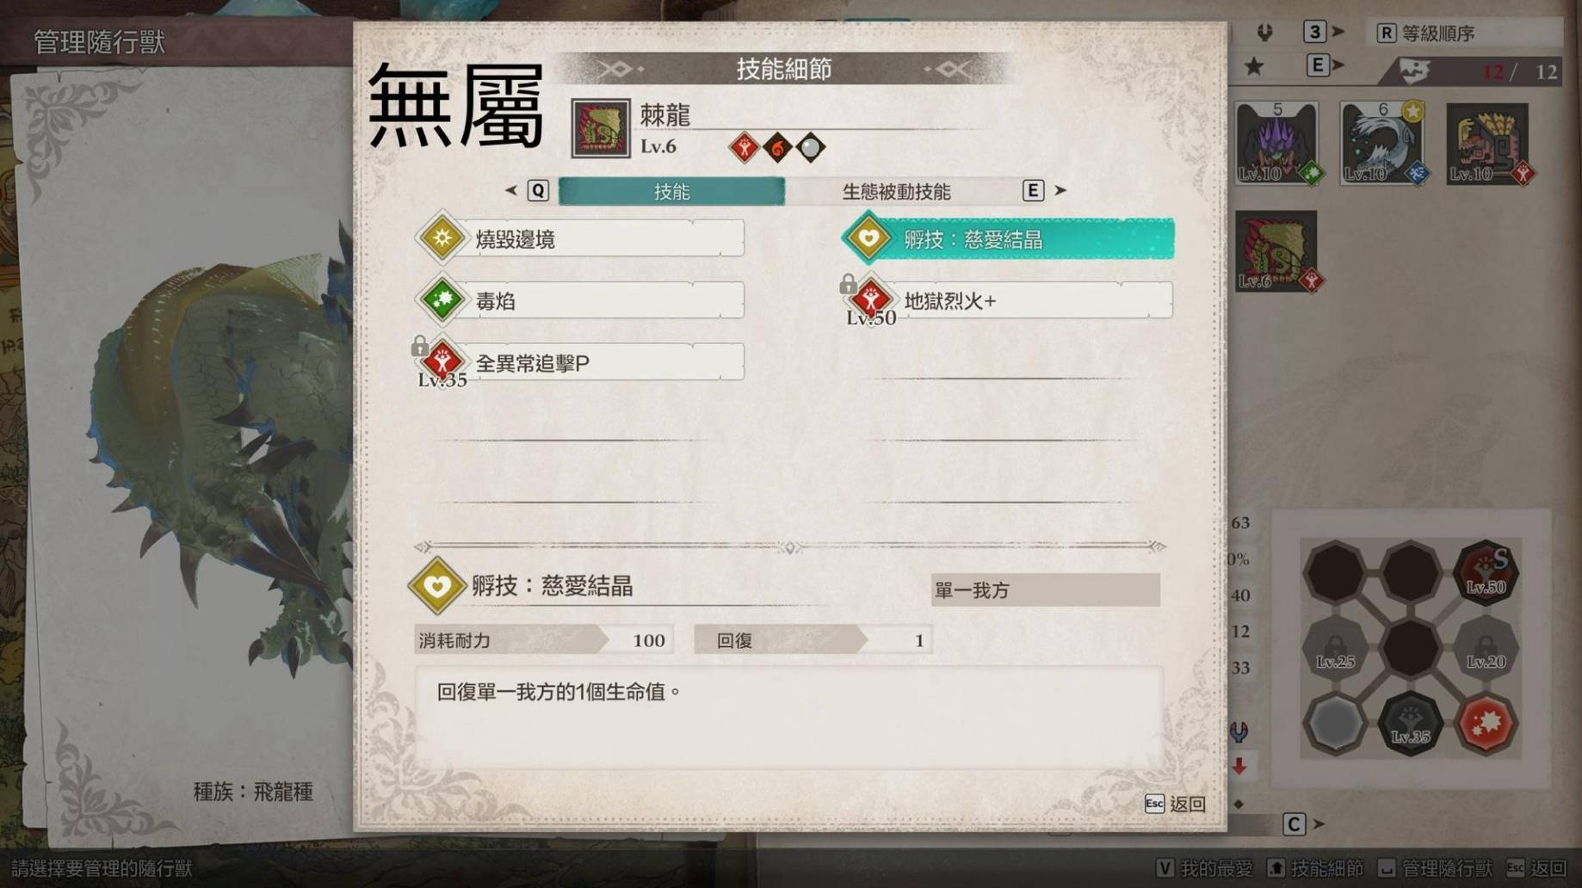This screenshot has width=1582, height=888.
Task: Click the Lv.50 S gene slot
Action: [1486, 570]
